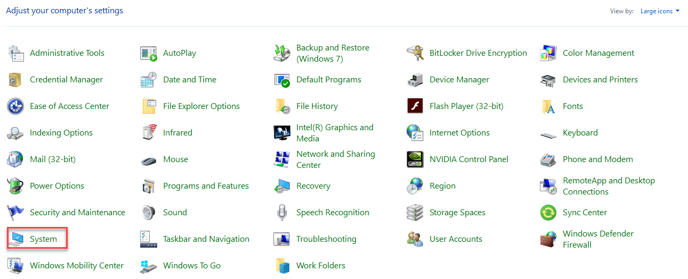
Task: Click the Power Options battery icon
Action: (x=15, y=186)
